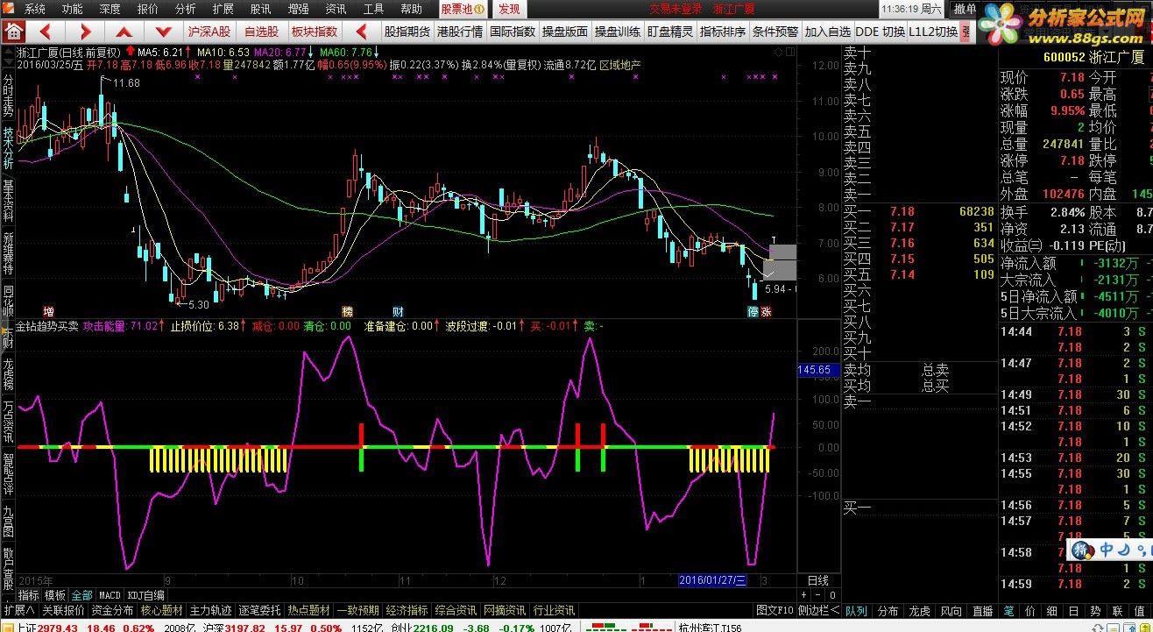The height and width of the screenshot is (632, 1153).
Task: Click the L1L2切换 toolbar button
Action: point(933,32)
